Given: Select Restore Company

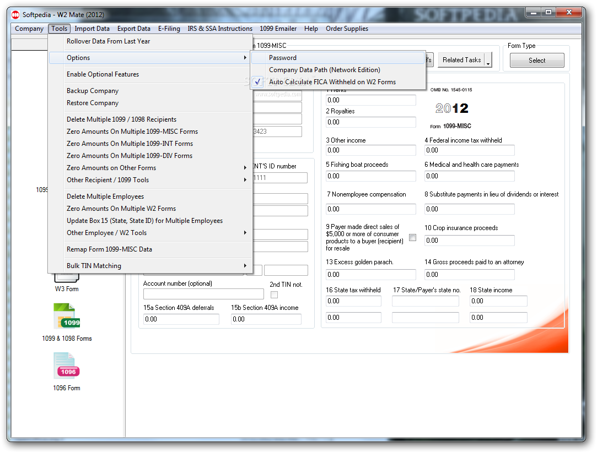Looking at the screenshot, I should click(x=150, y=103).
